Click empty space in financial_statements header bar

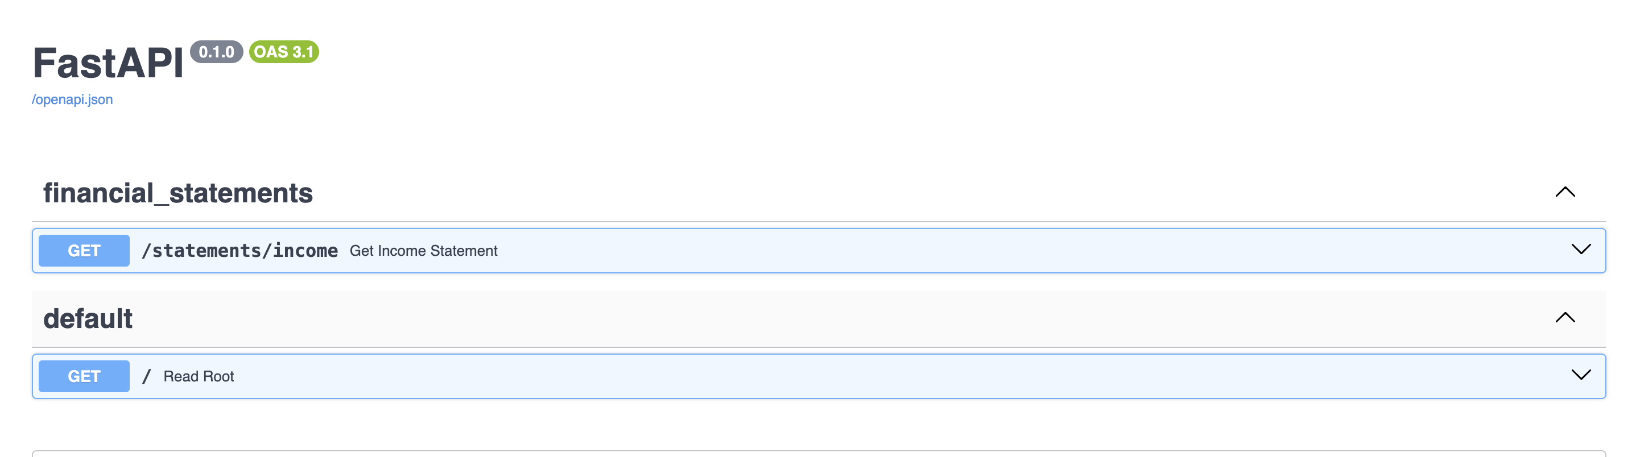pyautogui.click(x=889, y=193)
